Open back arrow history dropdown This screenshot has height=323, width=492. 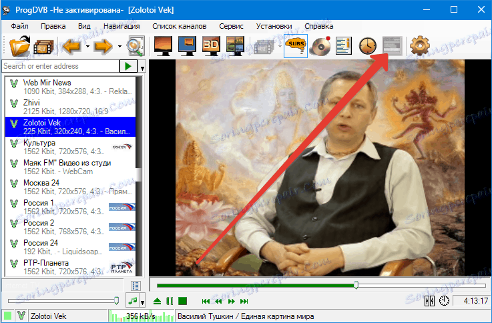point(88,47)
